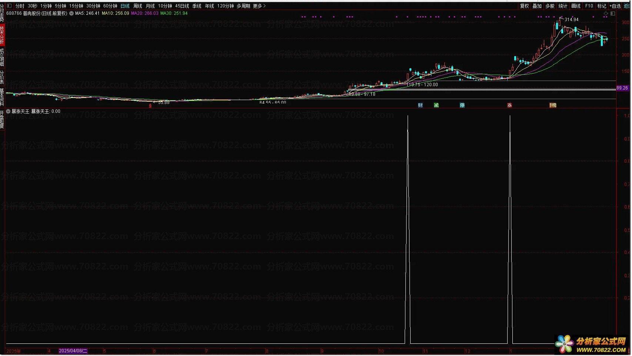The height and width of the screenshot is (356, 632).
Task: Switch to 季线 quarterly chart
Action: [x=197, y=6]
